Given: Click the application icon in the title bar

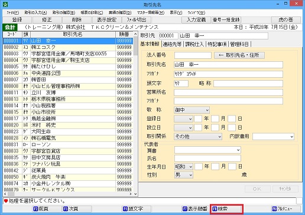Looking at the screenshot, I should click(x=5, y=4).
